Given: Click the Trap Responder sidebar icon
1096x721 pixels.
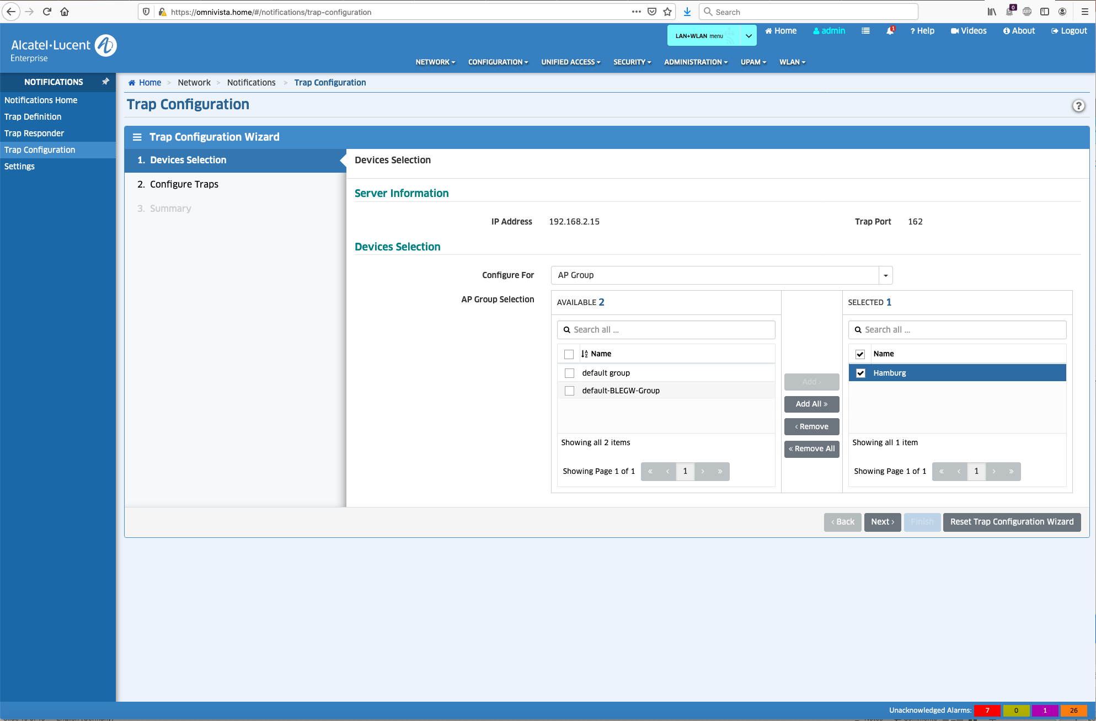Looking at the screenshot, I should click(x=34, y=133).
